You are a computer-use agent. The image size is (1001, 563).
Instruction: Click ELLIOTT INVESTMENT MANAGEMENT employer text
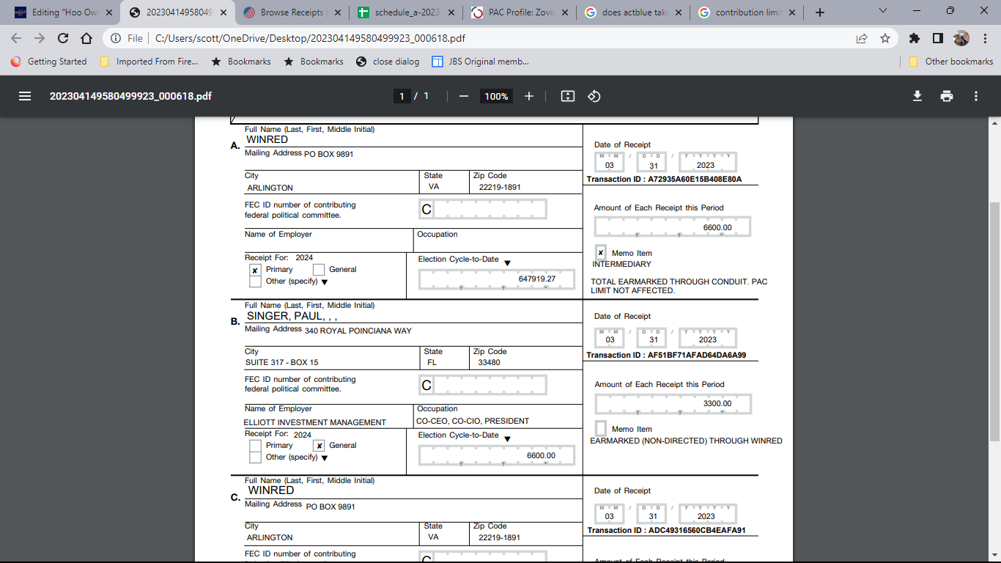coord(314,422)
